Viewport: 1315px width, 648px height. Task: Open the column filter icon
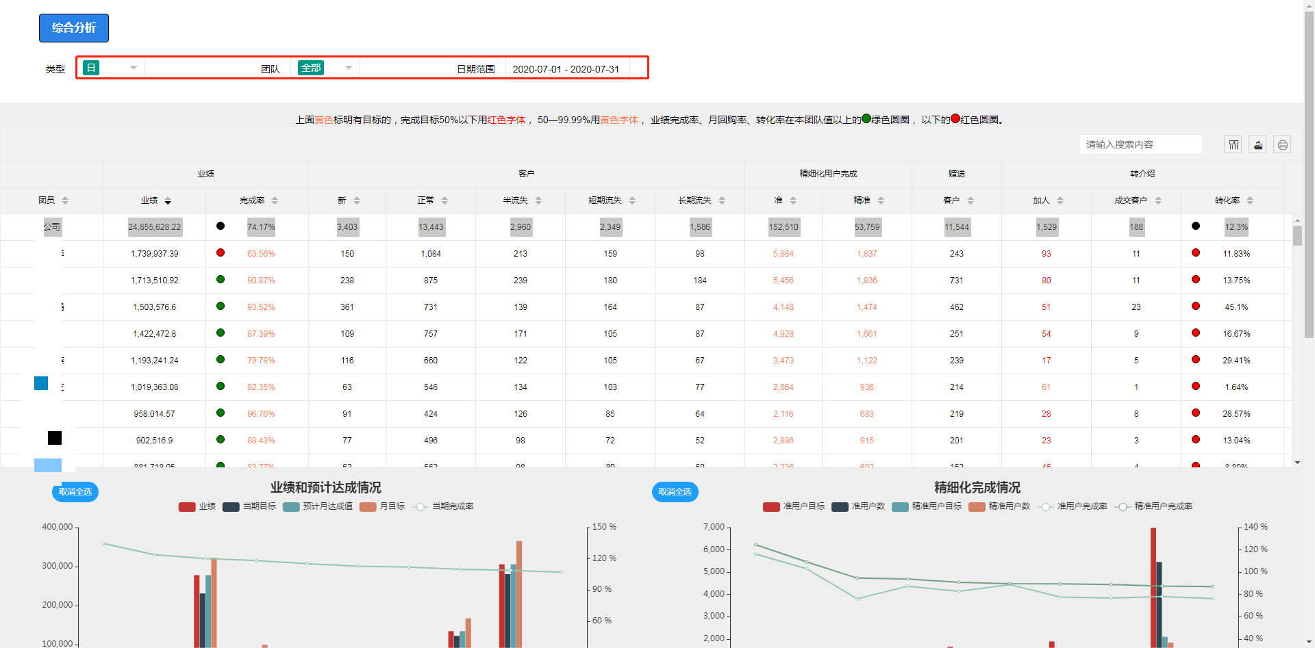[x=1233, y=145]
